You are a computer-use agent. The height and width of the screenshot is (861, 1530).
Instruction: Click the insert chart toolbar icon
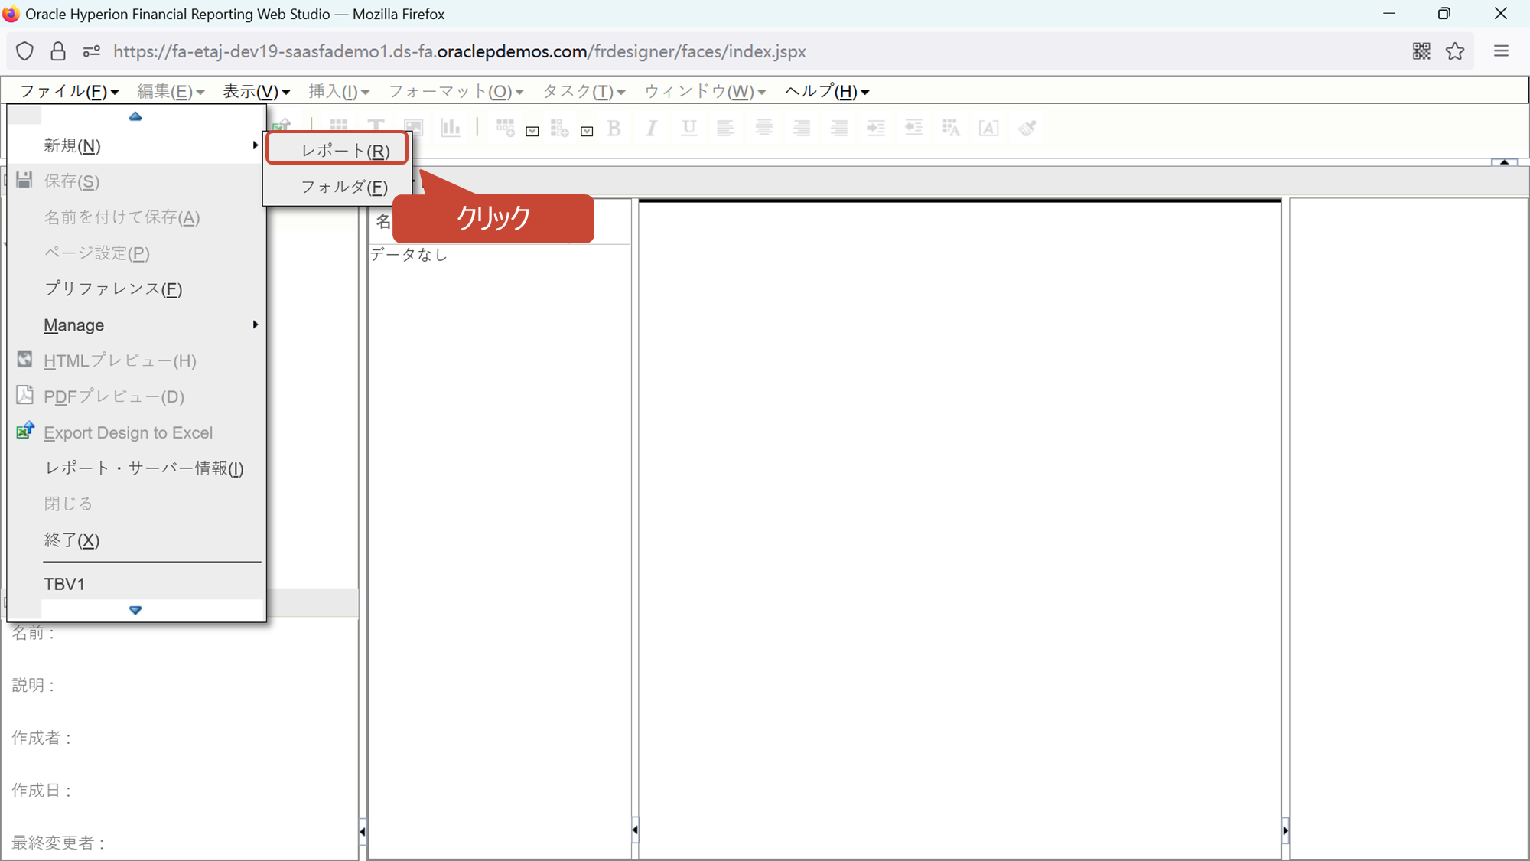coord(451,127)
